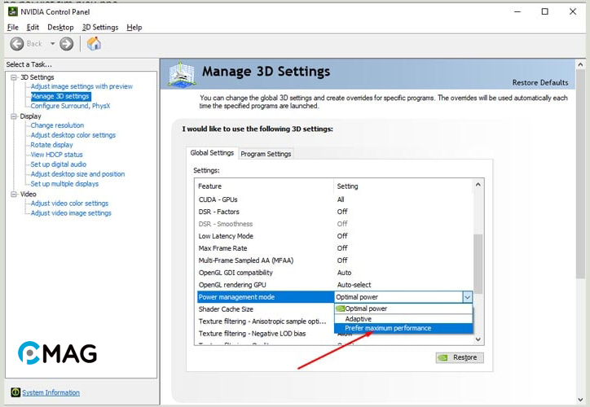Image resolution: width=590 pixels, height=407 pixels.
Task: Click the Restore button
Action: coord(459,357)
